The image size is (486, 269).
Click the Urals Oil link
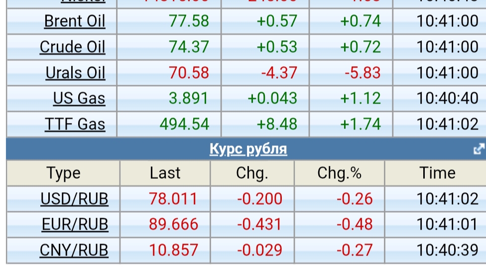tap(75, 73)
